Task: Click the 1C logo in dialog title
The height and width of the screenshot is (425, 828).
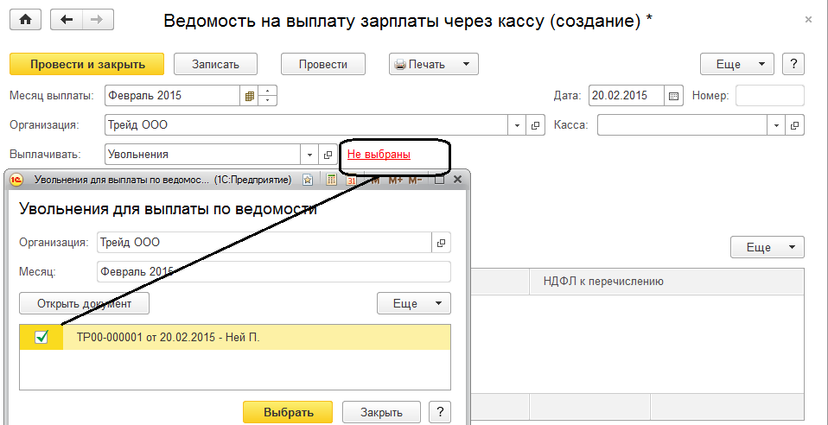Action: coord(16,180)
